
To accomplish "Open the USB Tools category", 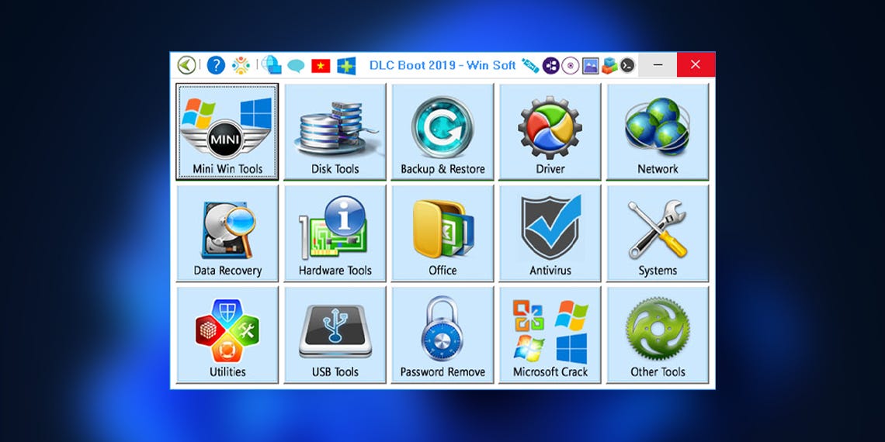I will 335,335.
